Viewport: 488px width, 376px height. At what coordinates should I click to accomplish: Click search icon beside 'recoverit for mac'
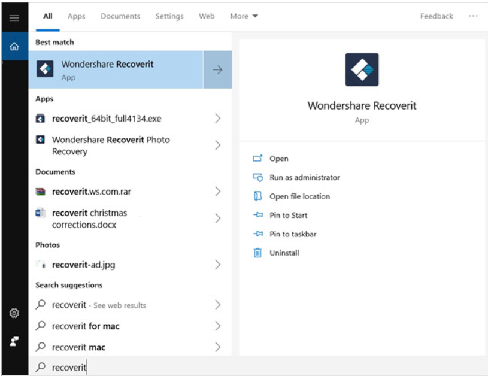[41, 326]
